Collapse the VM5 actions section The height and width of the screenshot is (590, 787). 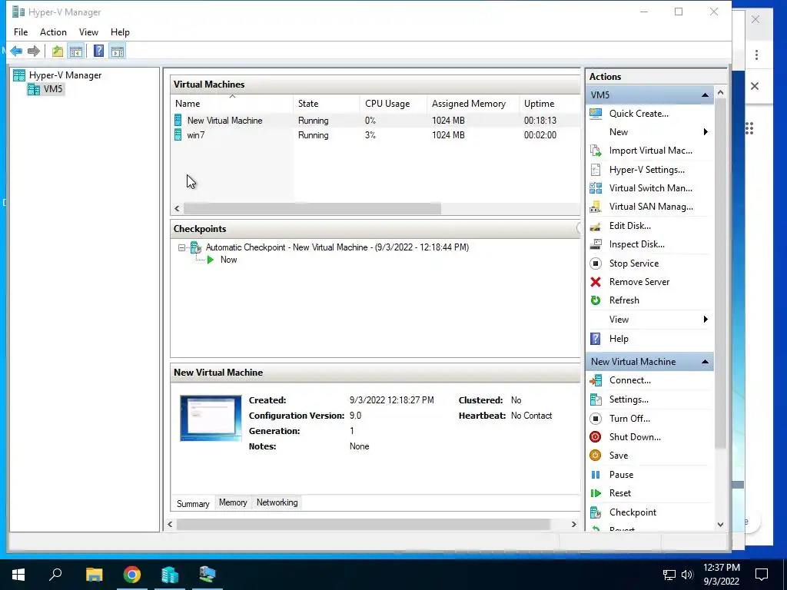tap(705, 94)
